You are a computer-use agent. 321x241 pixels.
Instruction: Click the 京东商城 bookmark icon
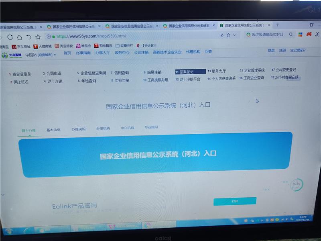(x=14, y=46)
